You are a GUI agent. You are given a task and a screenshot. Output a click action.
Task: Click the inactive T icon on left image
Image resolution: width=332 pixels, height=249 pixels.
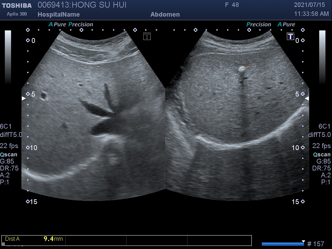147,36
